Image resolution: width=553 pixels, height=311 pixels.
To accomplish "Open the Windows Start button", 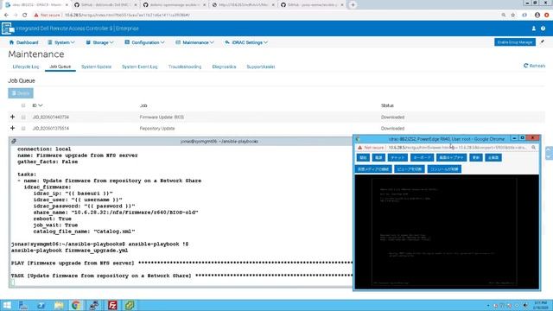I will [7, 305].
